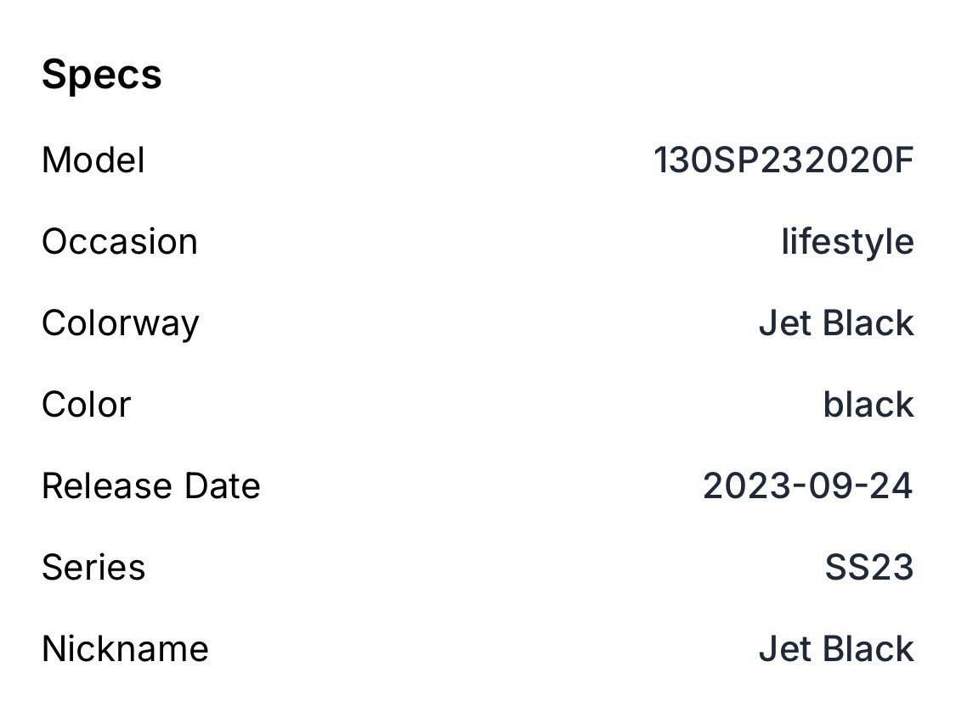Select the Jet Black colorway value
956x701 pixels.
(836, 323)
